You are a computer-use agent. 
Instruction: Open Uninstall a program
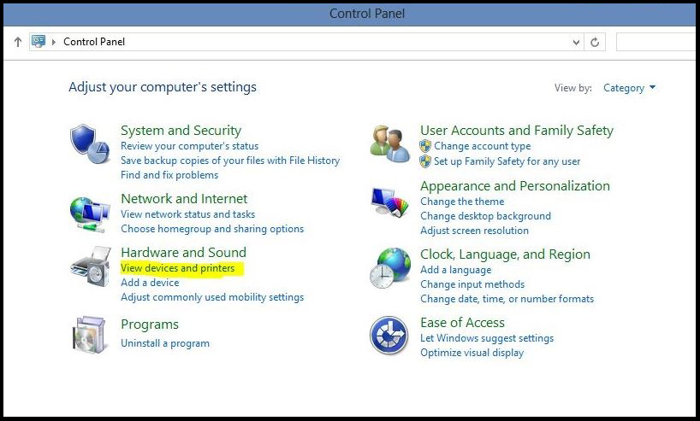(165, 343)
